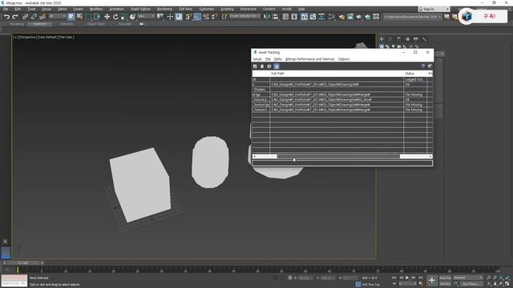Toggle Percent Snap

(206, 17)
